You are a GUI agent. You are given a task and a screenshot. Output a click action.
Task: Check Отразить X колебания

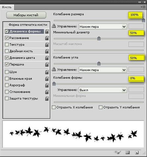pyautogui.click(x=54, y=107)
